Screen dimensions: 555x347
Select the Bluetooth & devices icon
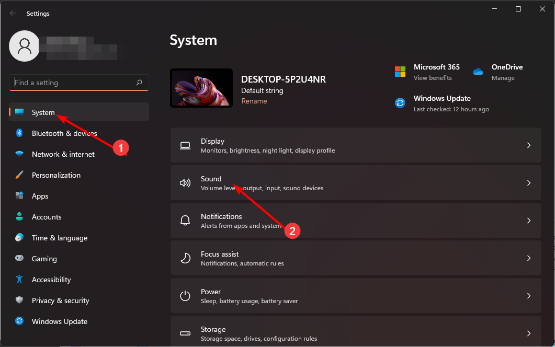click(19, 133)
